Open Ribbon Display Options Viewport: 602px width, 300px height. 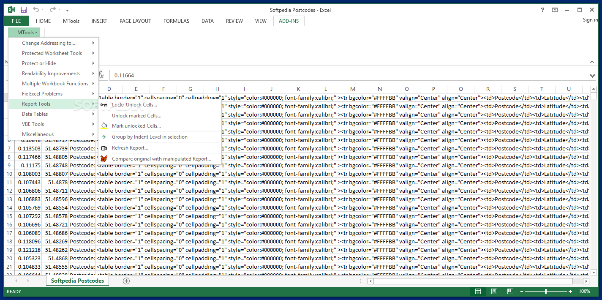tap(555, 10)
